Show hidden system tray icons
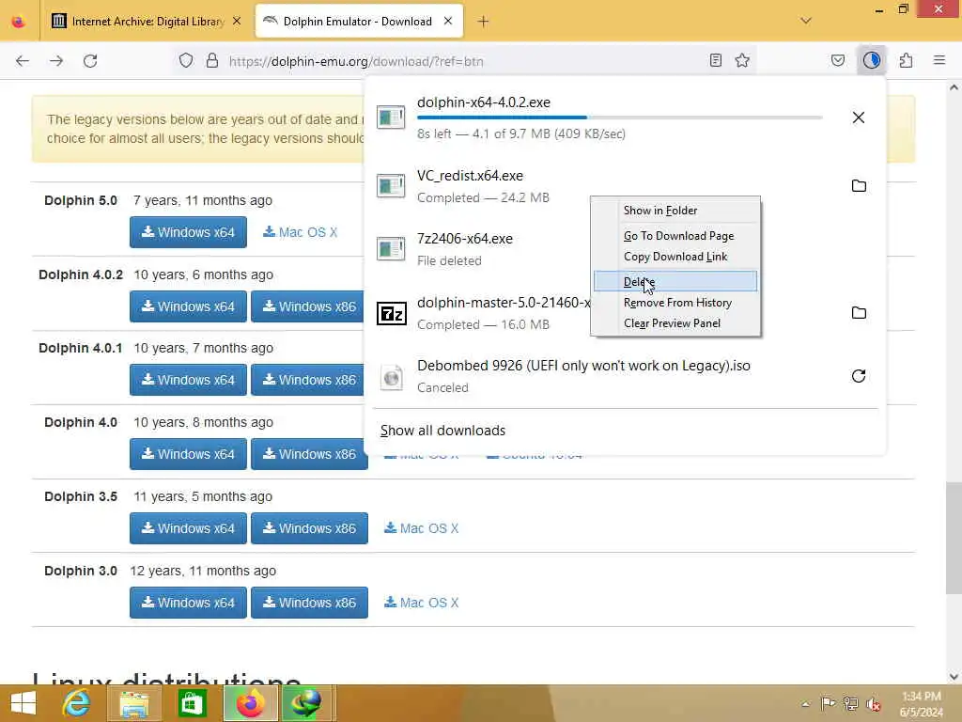The image size is (962, 722). click(x=805, y=703)
